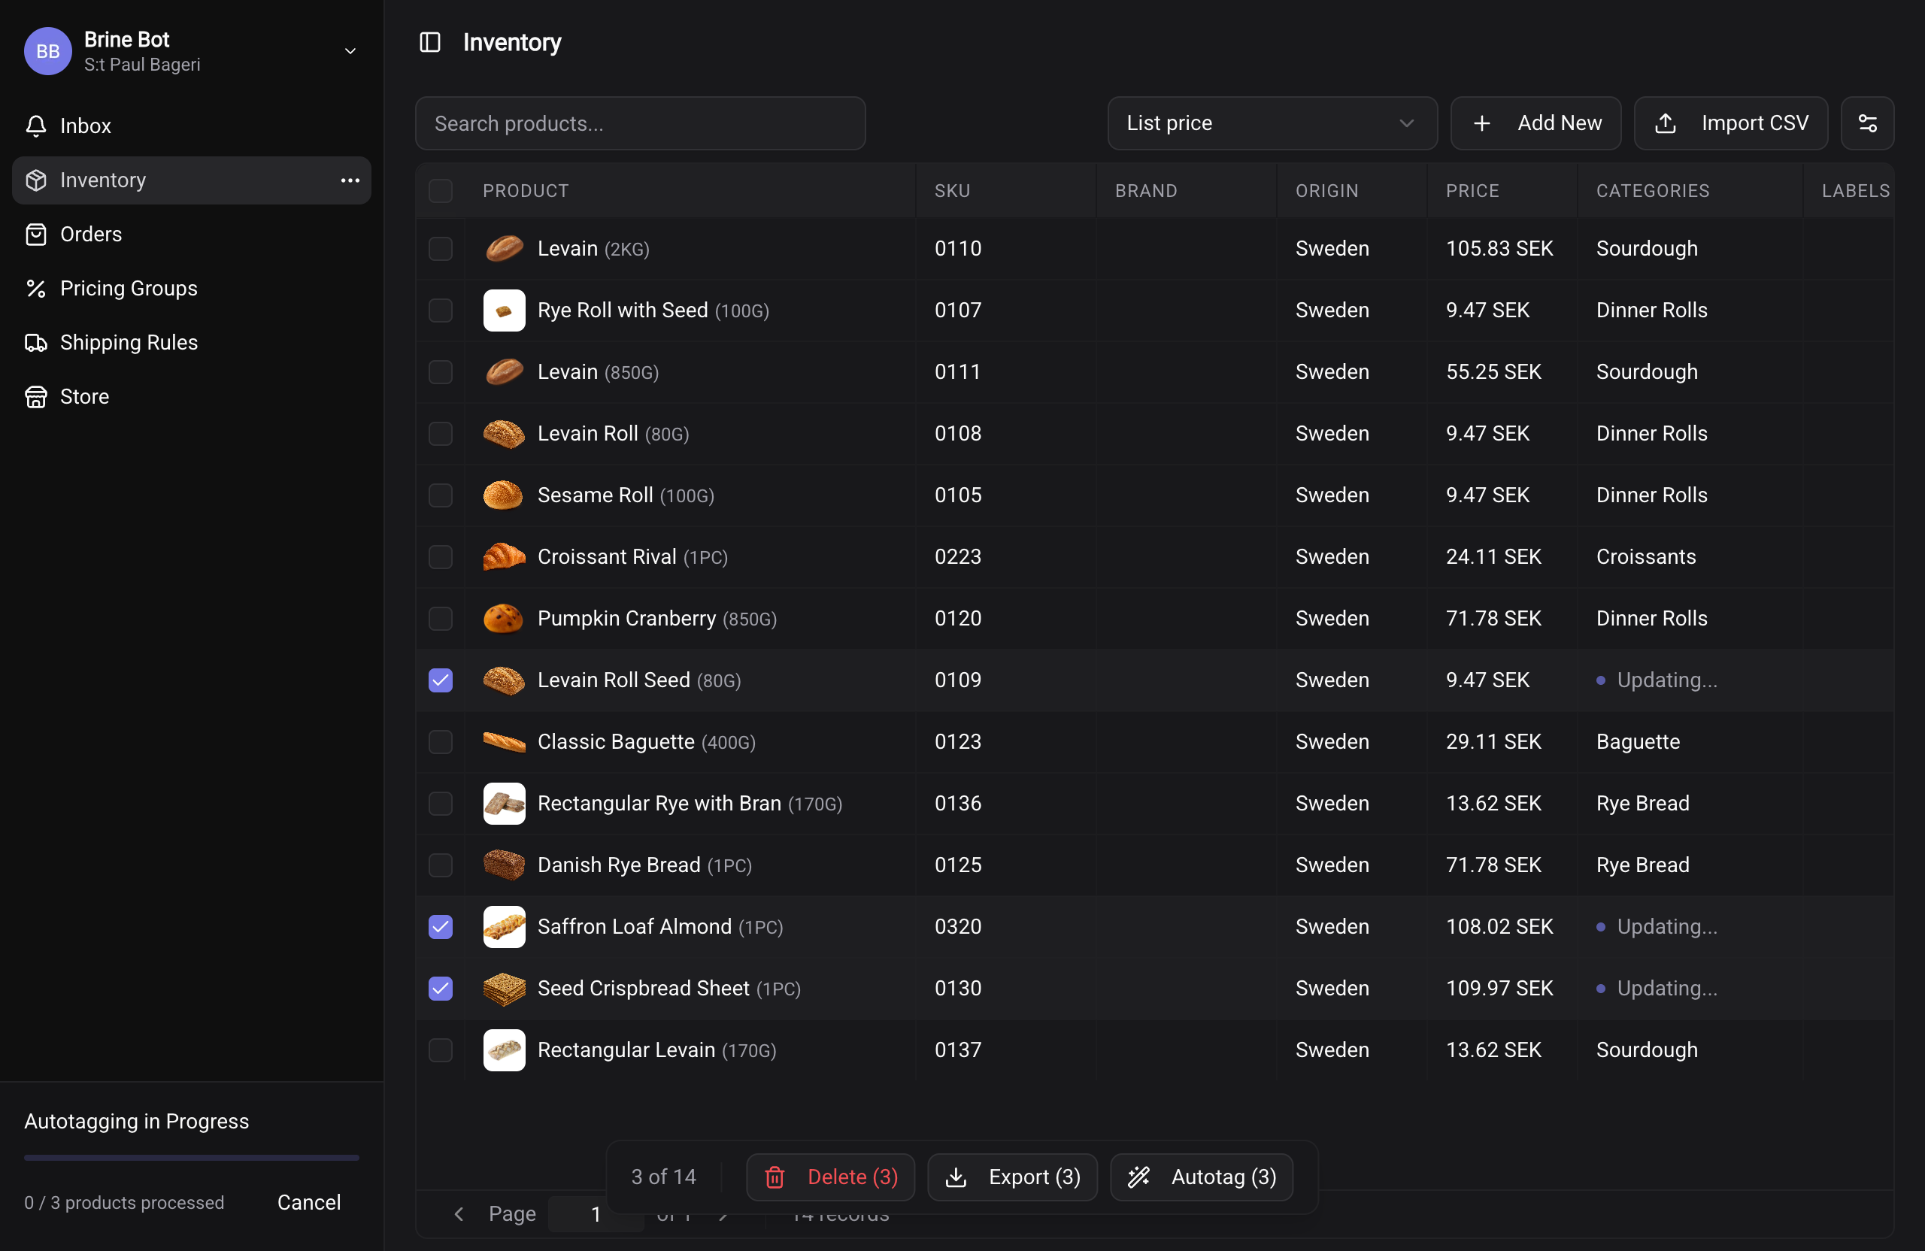Open the filter settings icon button
This screenshot has width=1925, height=1251.
(x=1867, y=123)
